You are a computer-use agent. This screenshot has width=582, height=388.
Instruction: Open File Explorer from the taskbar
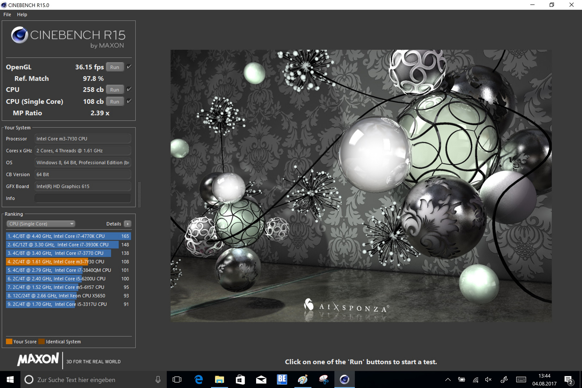220,380
